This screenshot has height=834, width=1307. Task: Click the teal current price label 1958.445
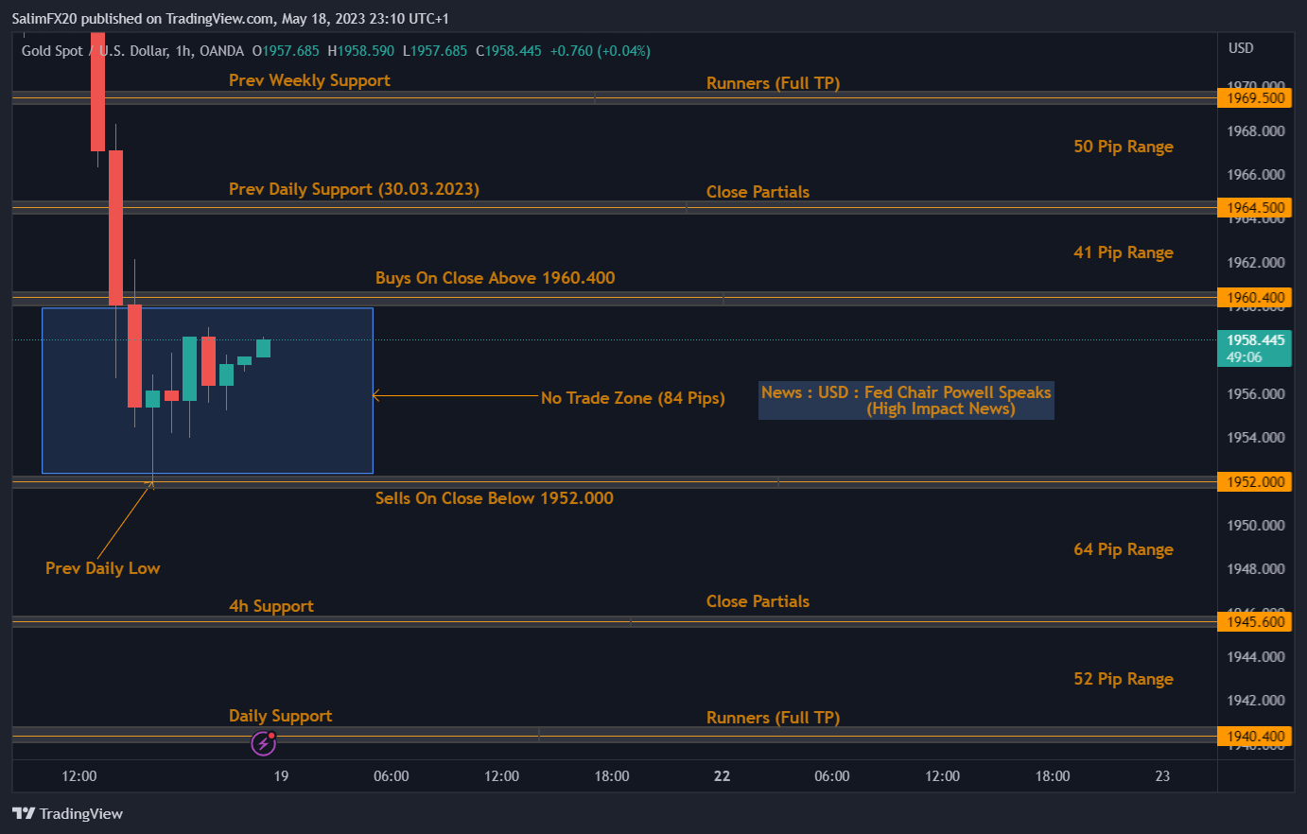click(x=1254, y=341)
